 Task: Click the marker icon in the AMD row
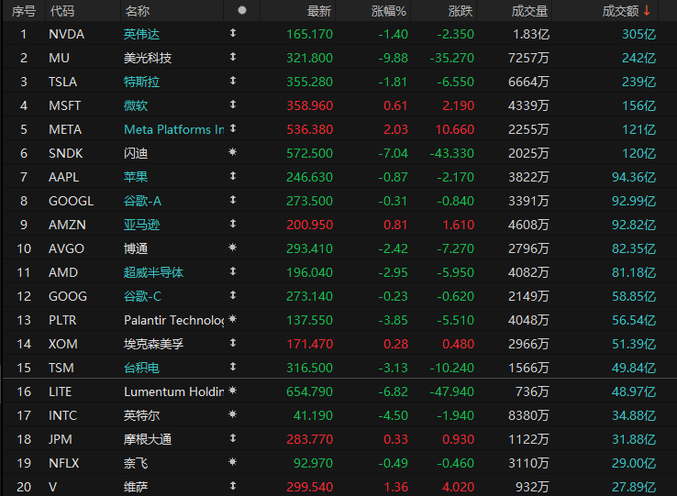point(233,271)
